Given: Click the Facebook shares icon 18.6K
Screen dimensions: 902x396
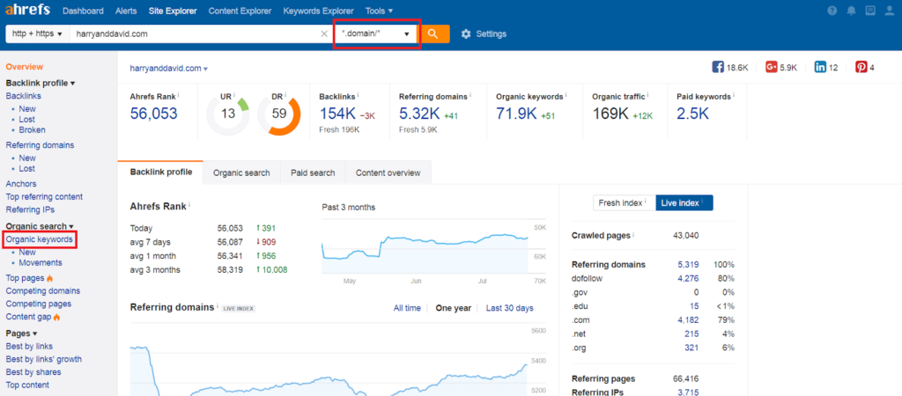Looking at the screenshot, I should coord(718,67).
